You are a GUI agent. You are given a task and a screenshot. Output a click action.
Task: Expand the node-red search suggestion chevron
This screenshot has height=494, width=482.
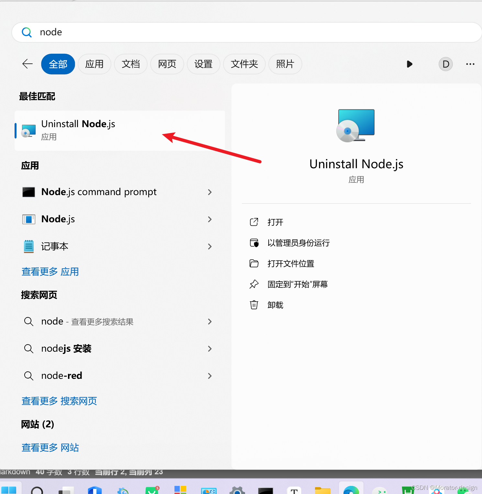tap(210, 376)
